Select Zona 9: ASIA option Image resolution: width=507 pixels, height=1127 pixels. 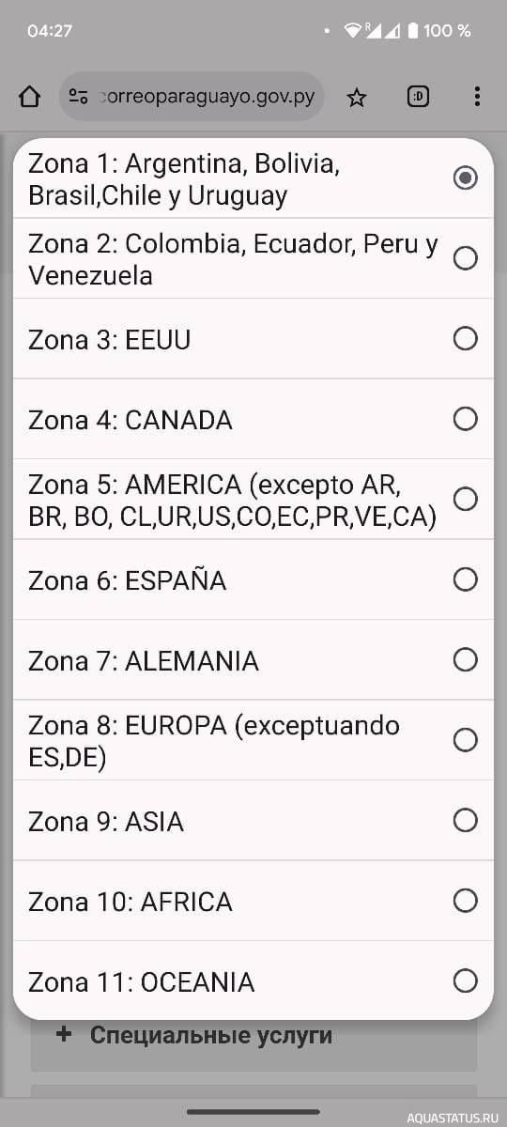pos(253,821)
